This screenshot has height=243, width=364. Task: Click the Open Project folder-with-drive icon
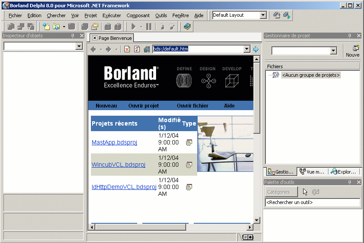94,27
